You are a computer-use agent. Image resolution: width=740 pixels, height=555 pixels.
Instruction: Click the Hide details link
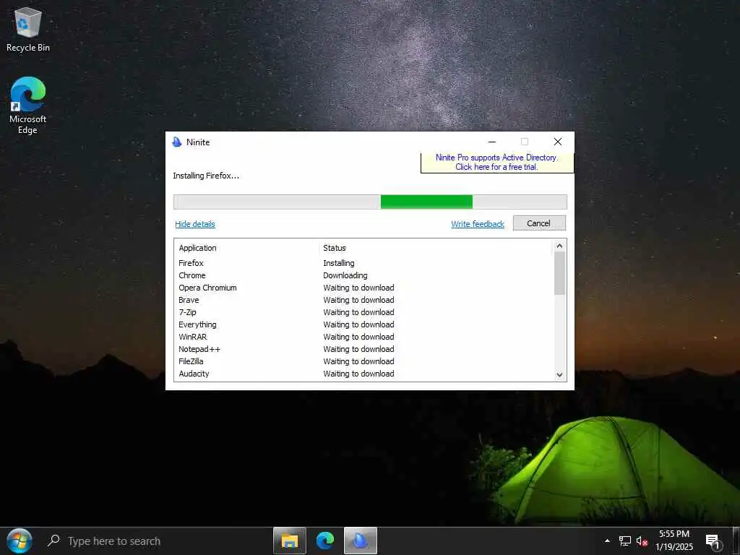pyautogui.click(x=195, y=224)
